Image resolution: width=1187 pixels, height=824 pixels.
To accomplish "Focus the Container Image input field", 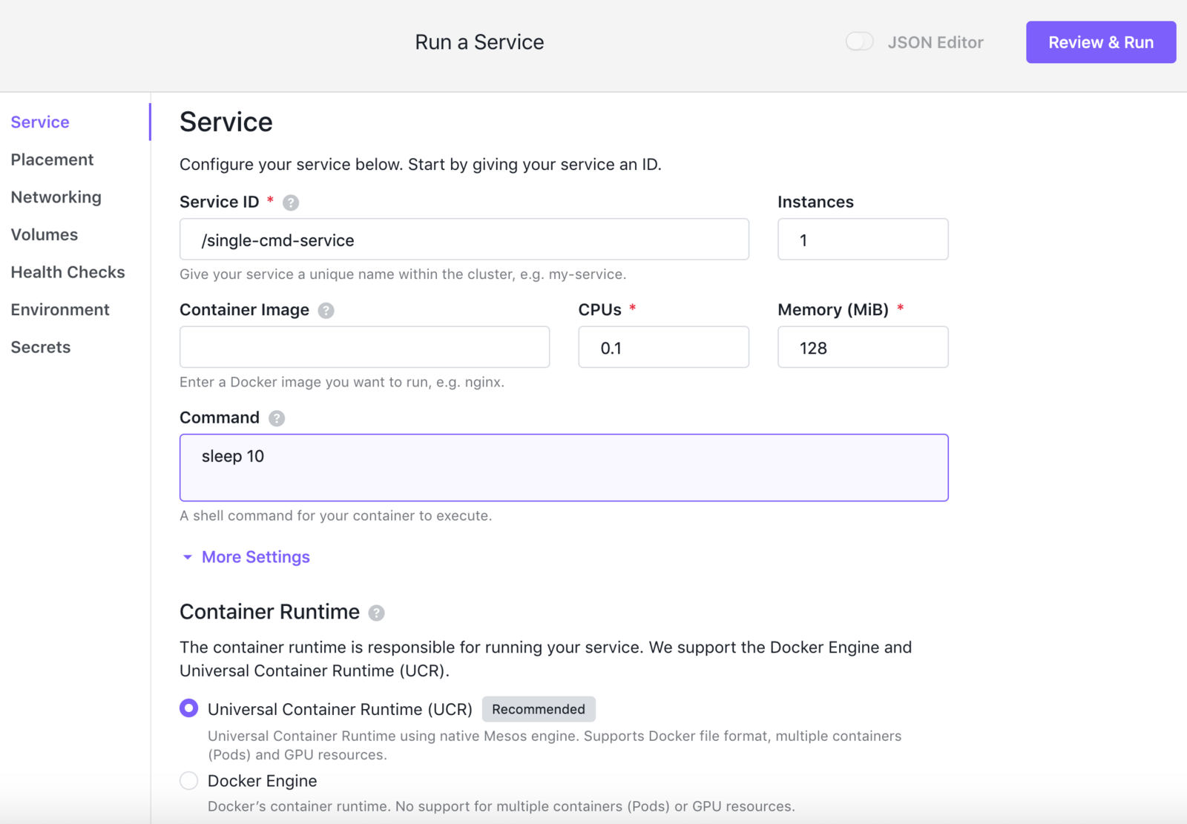I will click(x=364, y=347).
